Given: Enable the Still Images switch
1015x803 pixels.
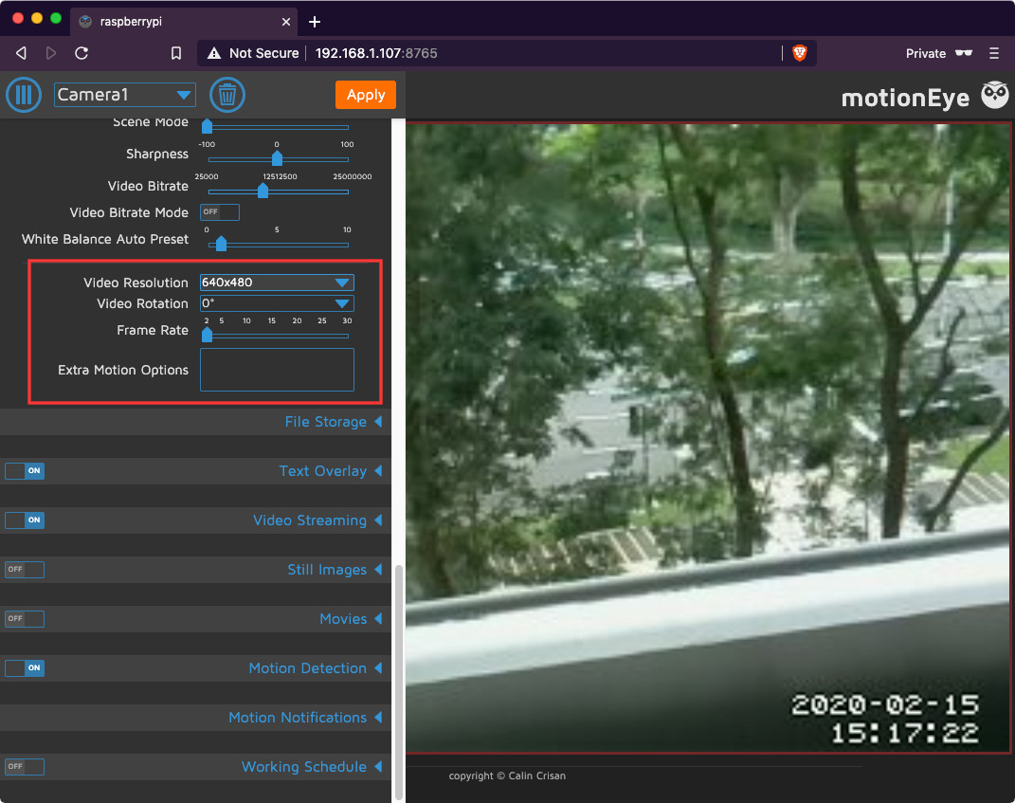Looking at the screenshot, I should [25, 569].
